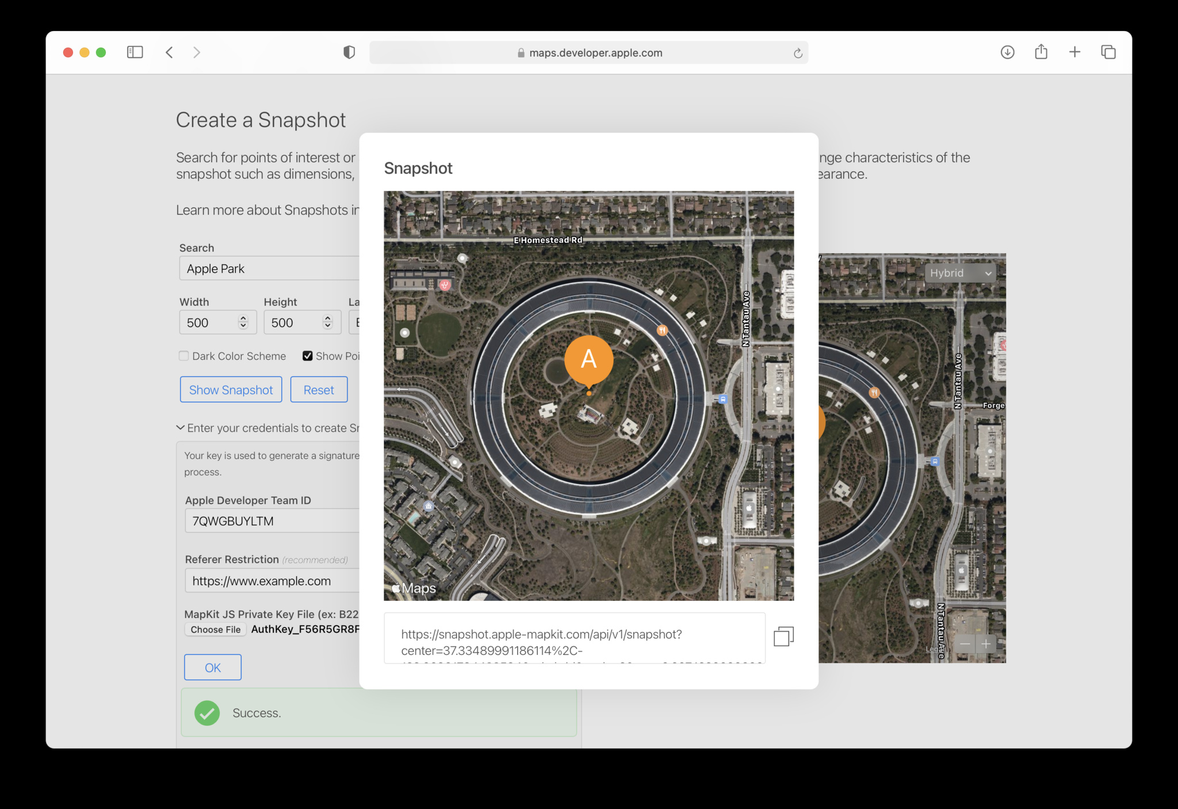Select the restaurant pin on background map

tap(874, 393)
